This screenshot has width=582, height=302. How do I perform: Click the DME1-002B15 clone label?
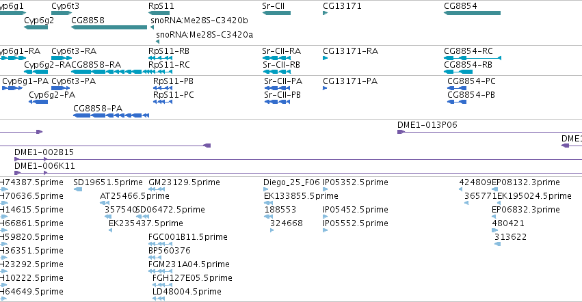44,152
